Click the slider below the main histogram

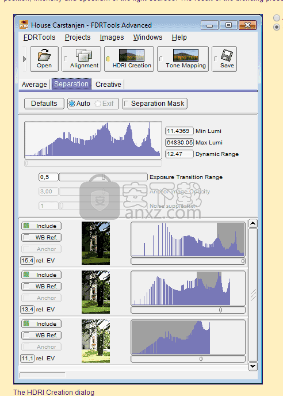point(93,163)
